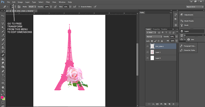
Task: Select the Pen tool
Action: pyautogui.click(x=3, y=71)
